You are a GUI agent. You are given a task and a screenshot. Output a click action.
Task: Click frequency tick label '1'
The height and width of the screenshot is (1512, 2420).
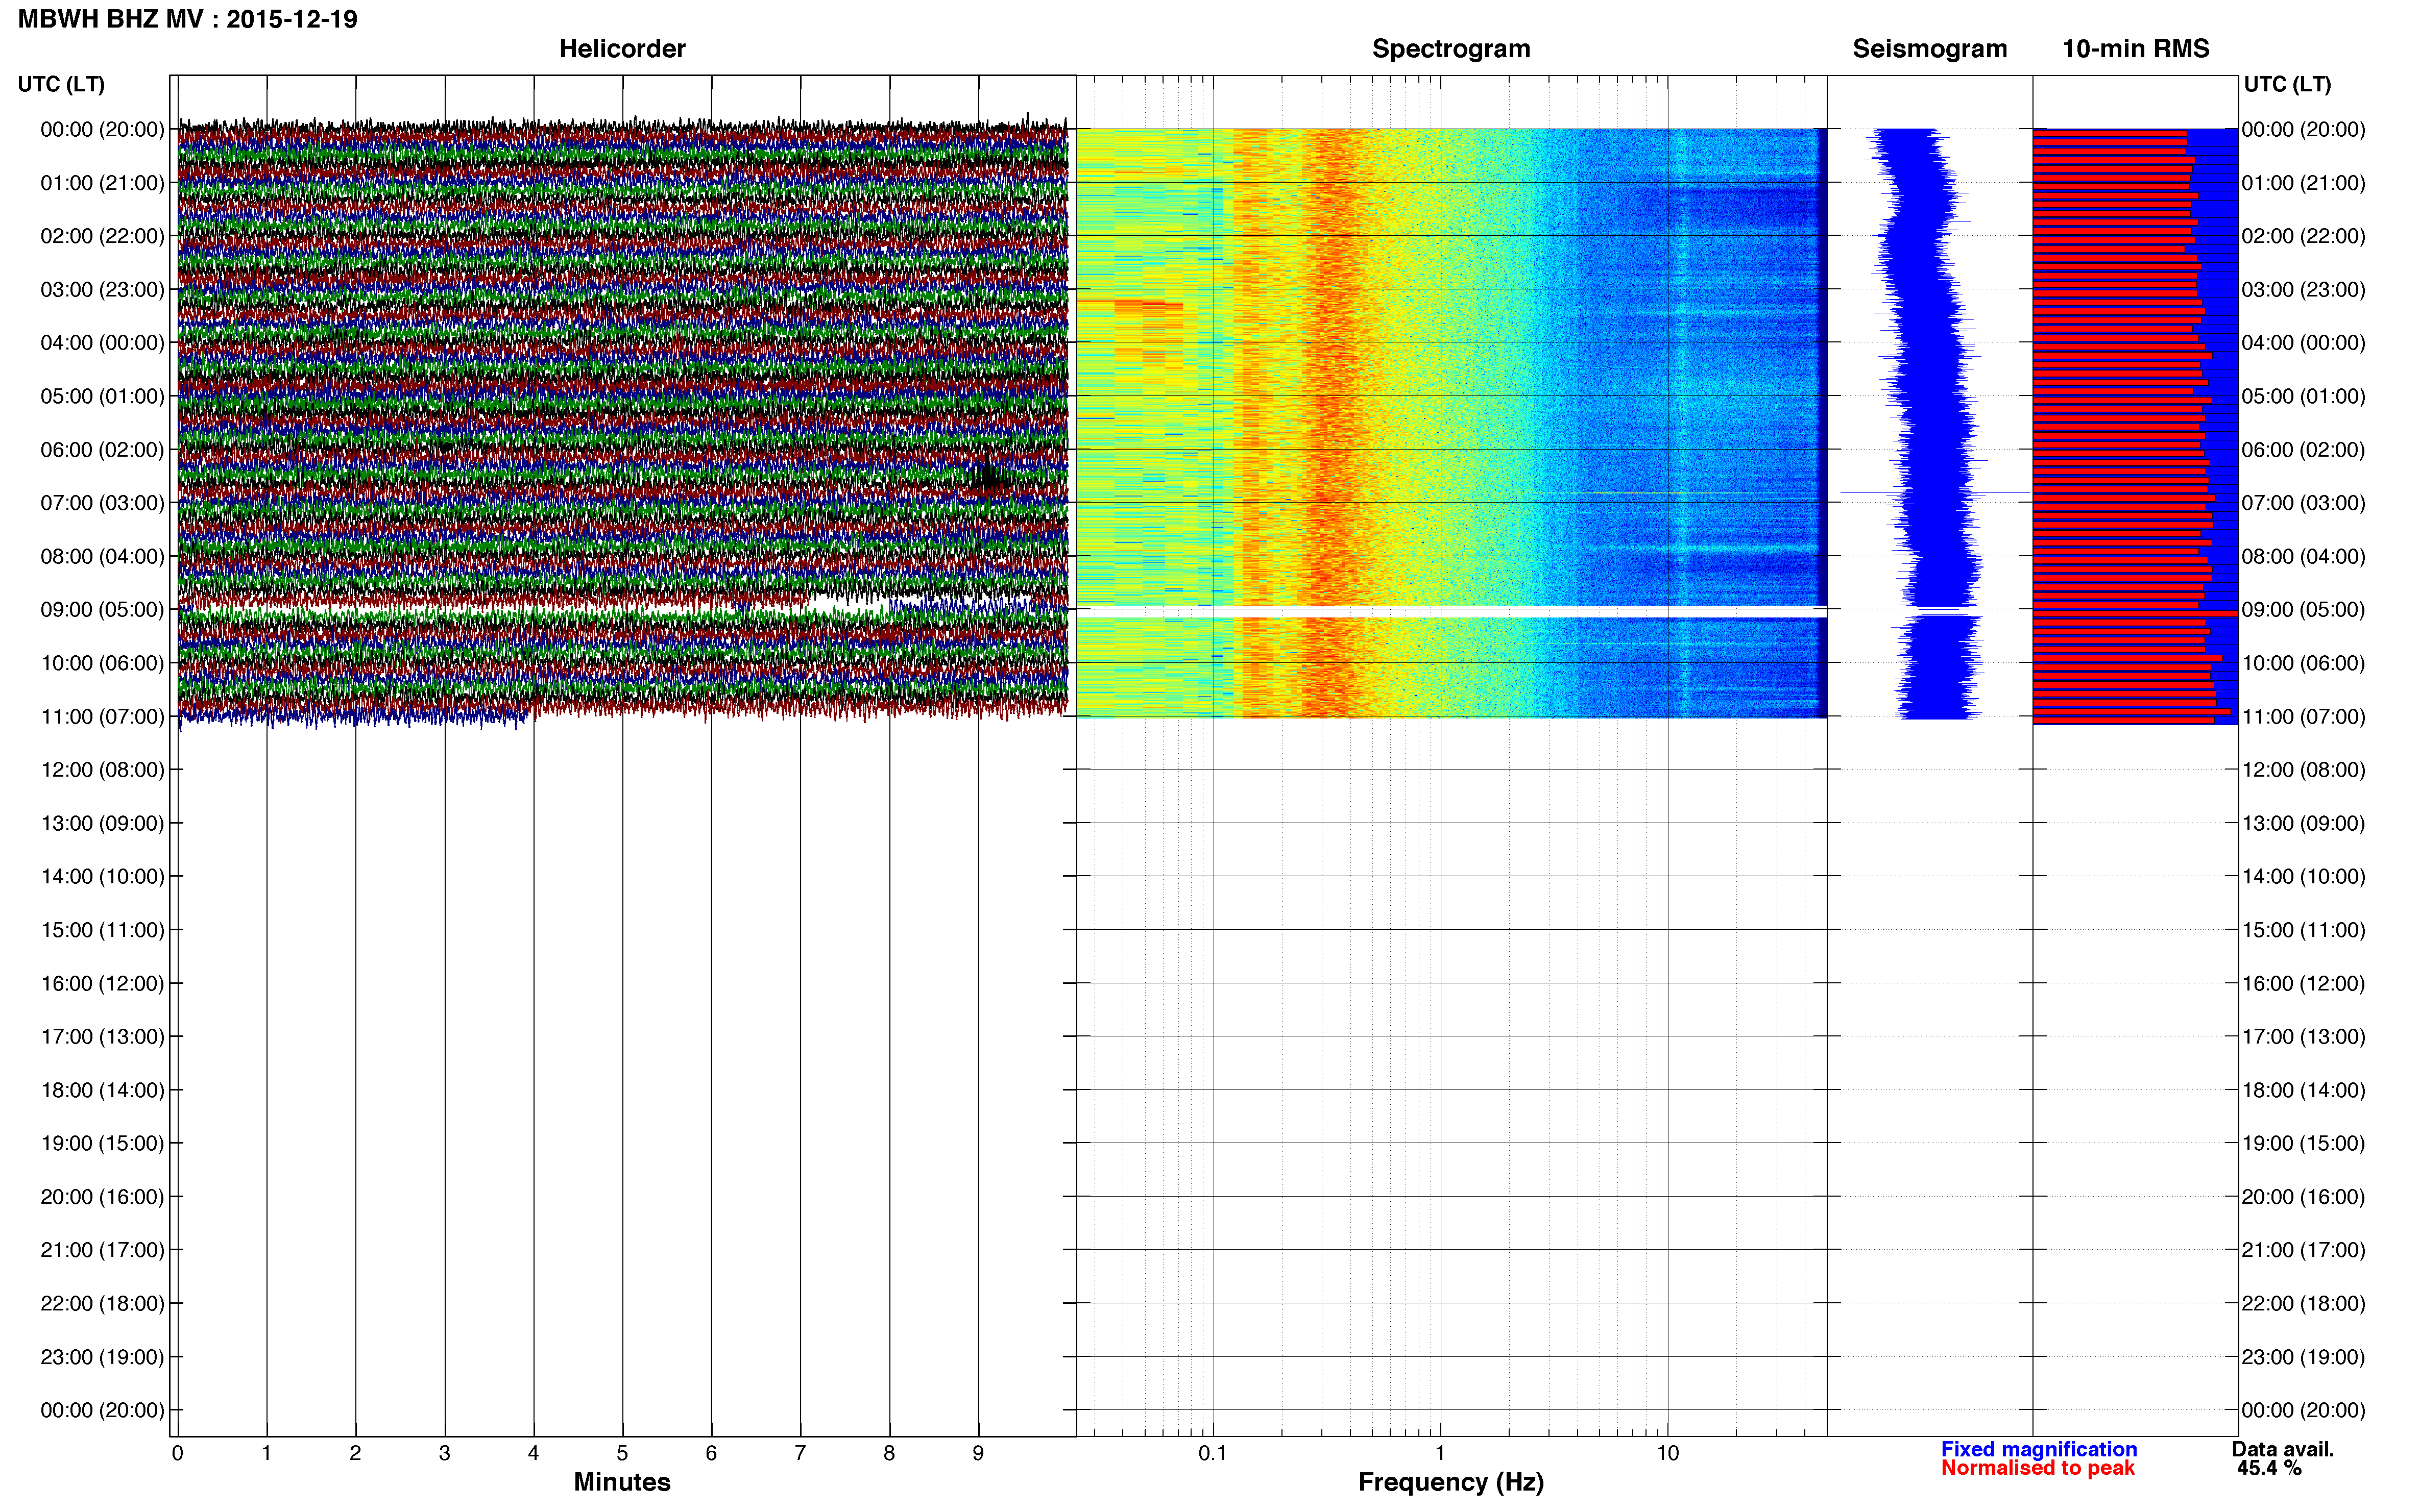point(1440,1453)
